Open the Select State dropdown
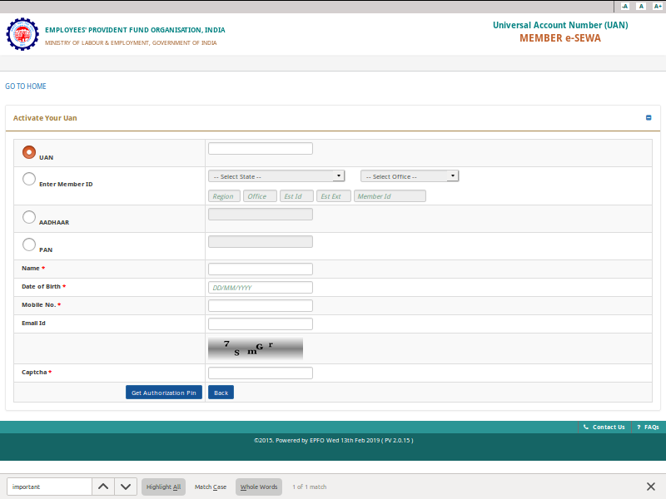The image size is (666, 499). point(276,175)
